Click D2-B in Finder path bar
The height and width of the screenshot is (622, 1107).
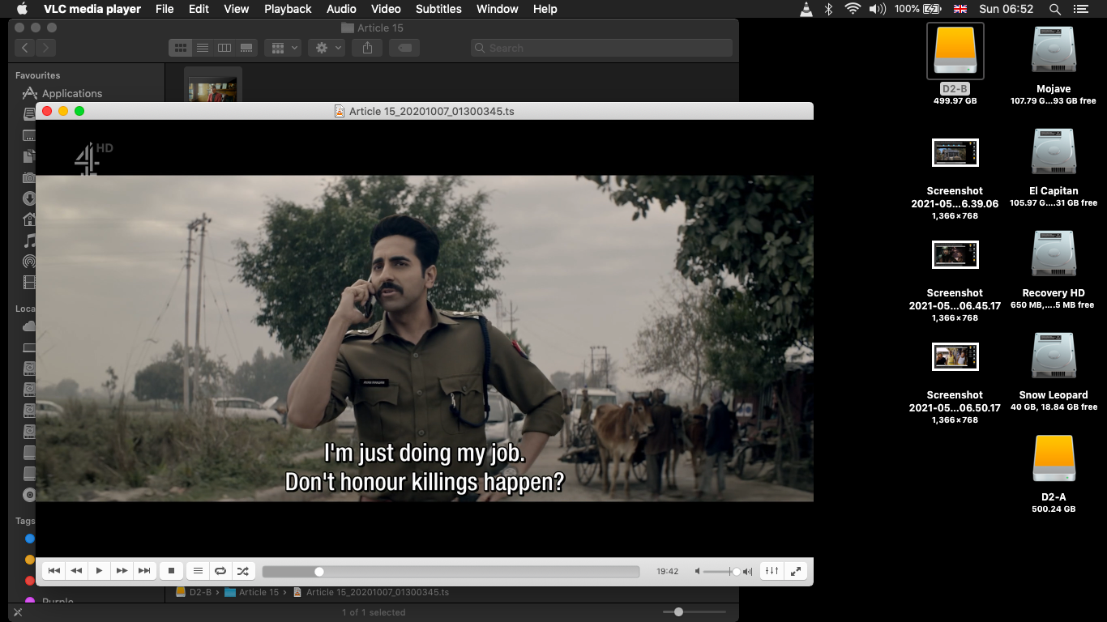[x=194, y=592]
